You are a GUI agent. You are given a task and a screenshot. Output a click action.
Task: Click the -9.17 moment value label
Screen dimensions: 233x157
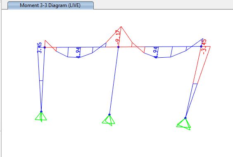tap(118, 37)
